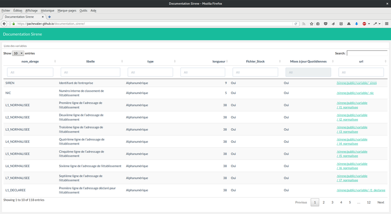
Task: Reload the page with the refresh icon
Action: click(x=296, y=23)
